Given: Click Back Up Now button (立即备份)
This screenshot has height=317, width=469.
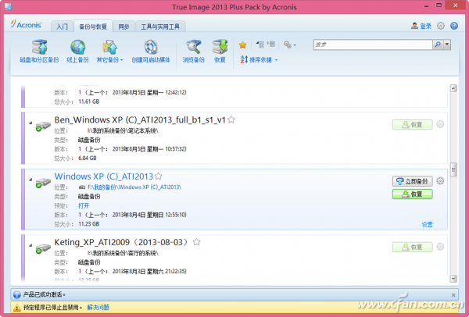Looking at the screenshot, I should tap(412, 181).
